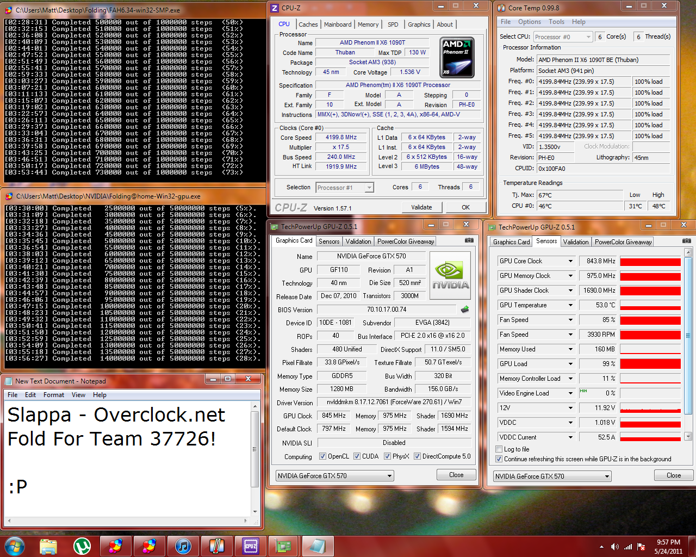
Task: Toggle the OpenCL checkbox
Action: click(322, 456)
